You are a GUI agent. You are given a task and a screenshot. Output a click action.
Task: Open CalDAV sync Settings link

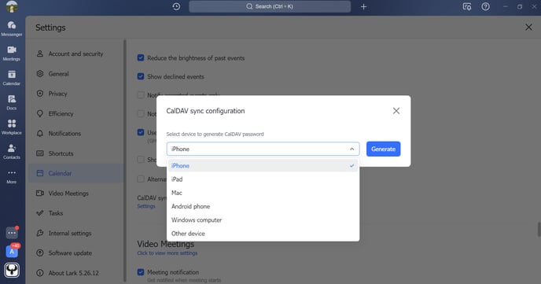(146, 206)
